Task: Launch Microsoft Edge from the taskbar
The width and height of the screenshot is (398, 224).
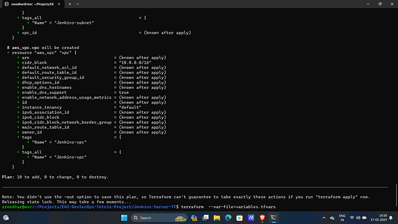Action: click(x=228, y=218)
